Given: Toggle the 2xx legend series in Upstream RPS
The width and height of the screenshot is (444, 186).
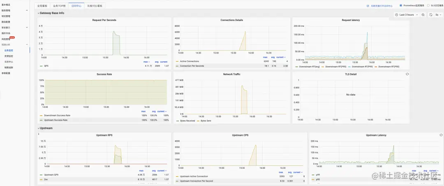Looking at the screenshot, I should tap(46, 179).
